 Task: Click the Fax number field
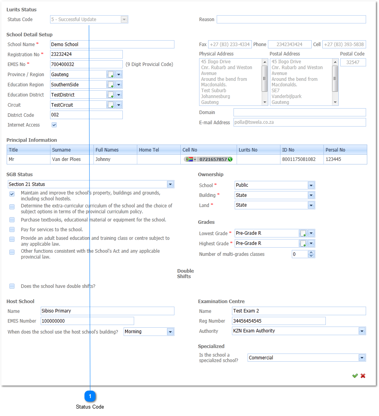point(230,44)
